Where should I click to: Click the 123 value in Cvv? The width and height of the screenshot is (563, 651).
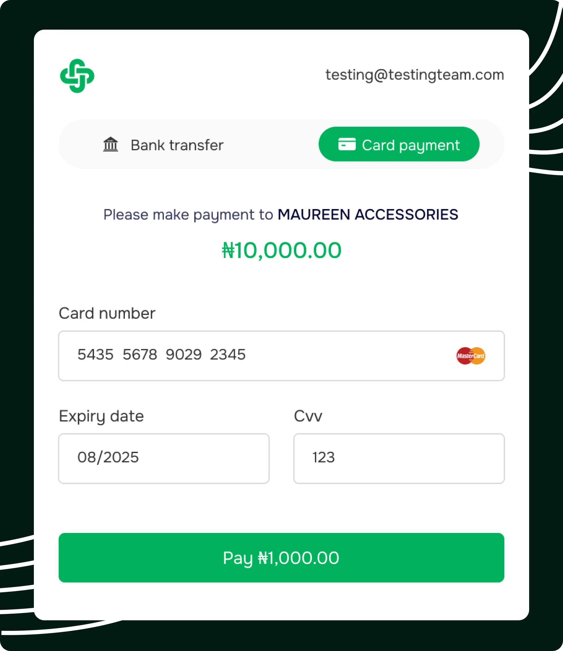coord(323,458)
